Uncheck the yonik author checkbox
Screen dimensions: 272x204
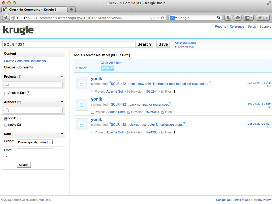pos(6,119)
